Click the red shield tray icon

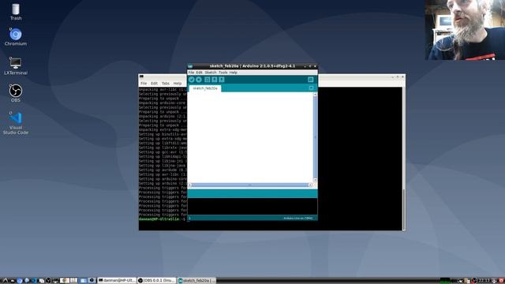click(501, 281)
